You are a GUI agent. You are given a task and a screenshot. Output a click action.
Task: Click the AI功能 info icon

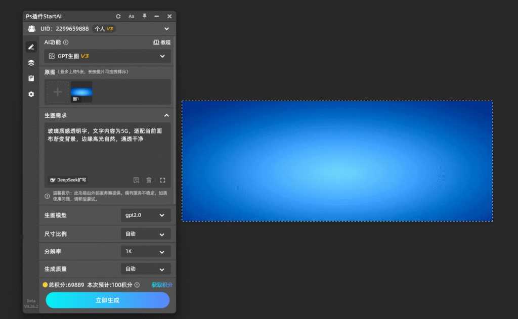pyautogui.click(x=66, y=42)
